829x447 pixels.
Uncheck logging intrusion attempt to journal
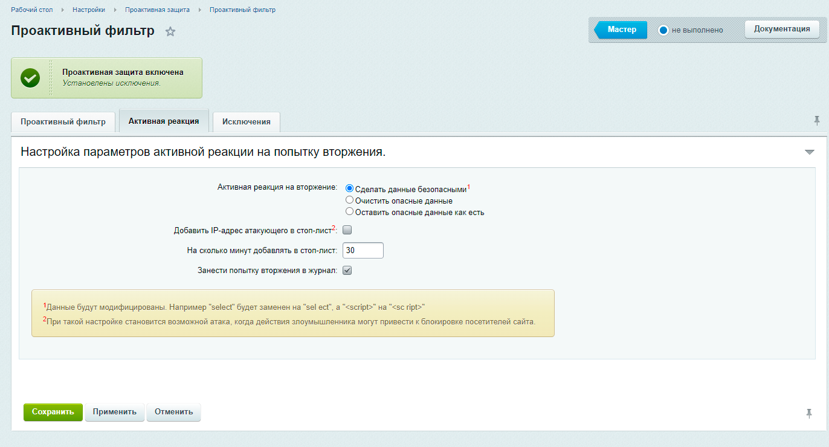pos(347,271)
